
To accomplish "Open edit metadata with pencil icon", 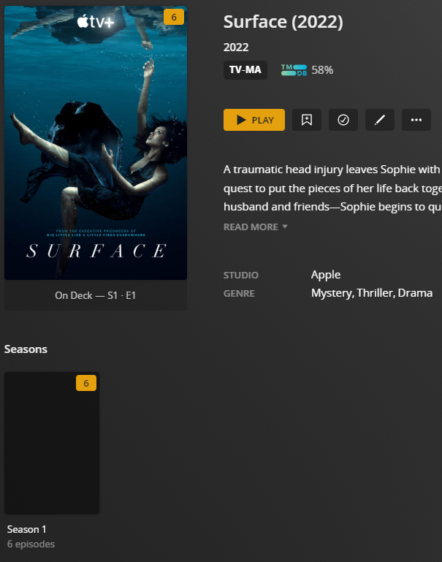I will [x=380, y=120].
